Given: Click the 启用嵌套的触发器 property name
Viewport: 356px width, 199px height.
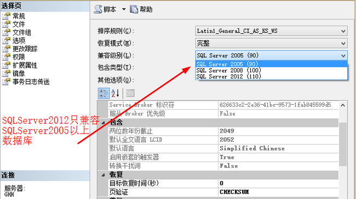Looking at the screenshot, I should [x=134, y=157].
